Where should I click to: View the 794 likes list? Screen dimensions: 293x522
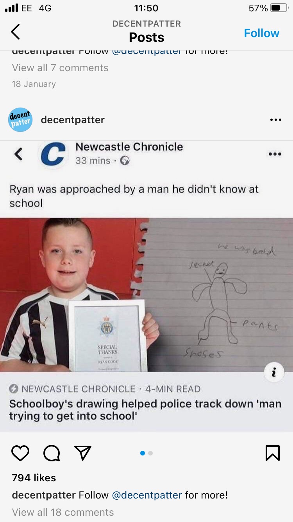click(34, 478)
